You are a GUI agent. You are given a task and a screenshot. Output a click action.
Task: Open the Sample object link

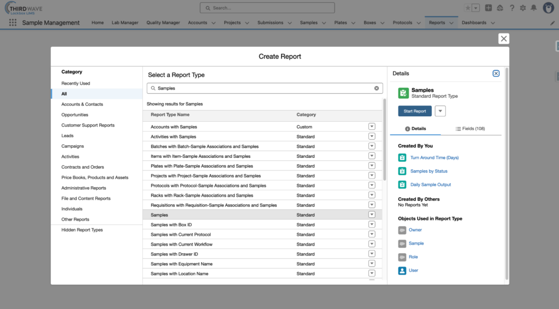coord(417,243)
